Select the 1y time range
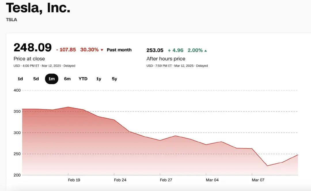This screenshot has height=191, width=311. point(99,79)
